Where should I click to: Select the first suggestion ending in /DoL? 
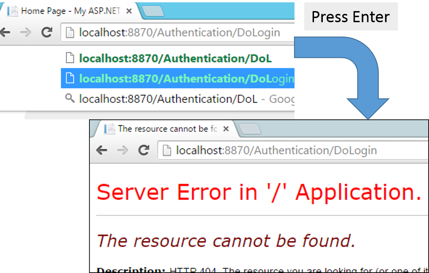click(178, 58)
